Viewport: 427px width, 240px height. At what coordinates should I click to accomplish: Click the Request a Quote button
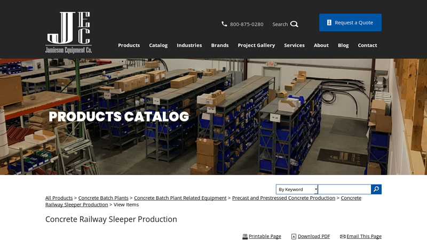(350, 22)
